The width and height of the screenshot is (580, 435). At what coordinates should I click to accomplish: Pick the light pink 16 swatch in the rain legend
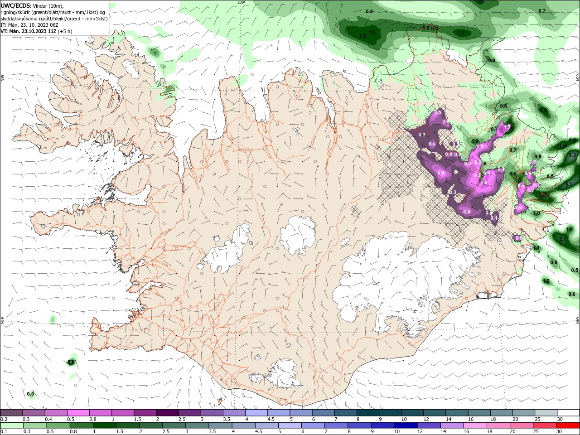click(x=474, y=425)
